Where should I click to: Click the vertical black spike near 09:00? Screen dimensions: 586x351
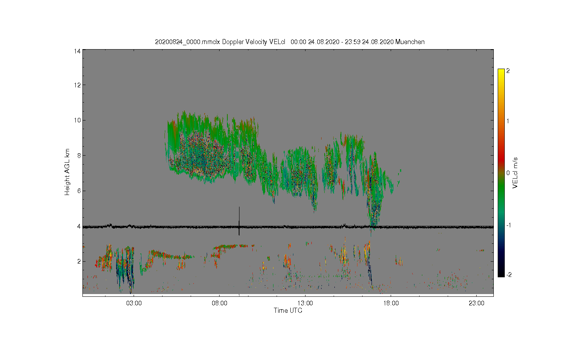(239, 221)
